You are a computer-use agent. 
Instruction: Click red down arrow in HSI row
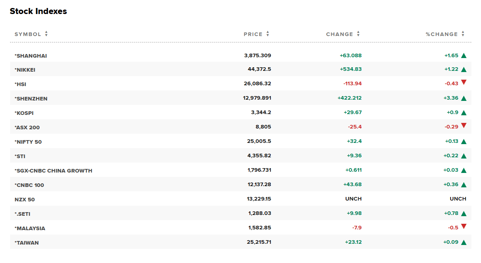tap(464, 82)
